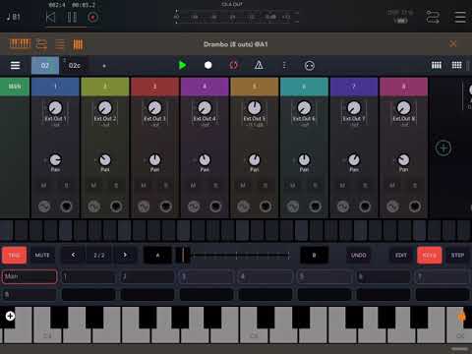Click the tempo note indicator
The width and height of the screenshot is (472, 354).
pyautogui.click(x=14, y=17)
